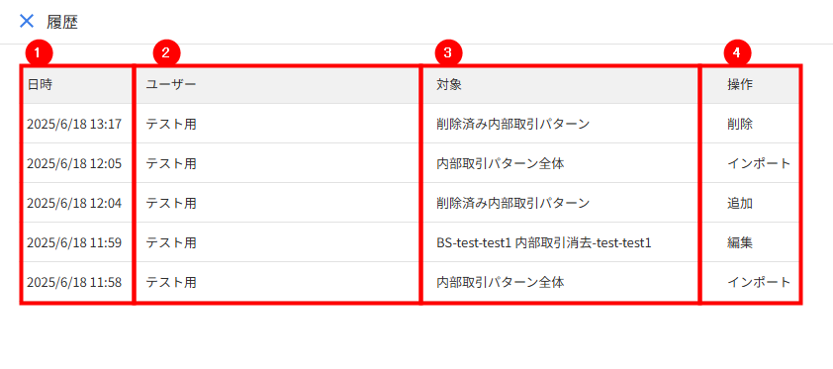The image size is (833, 369).
Task: Click the 2025/6/18 13:17 timestamp cell
Action: pos(74,125)
